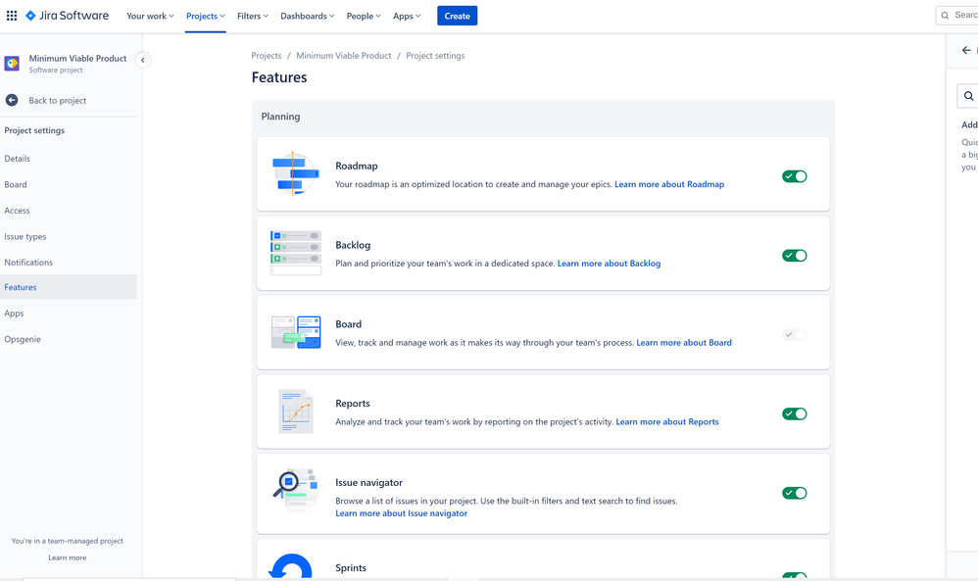978x581 pixels.
Task: Open Learn more about Board link
Action: pos(684,343)
